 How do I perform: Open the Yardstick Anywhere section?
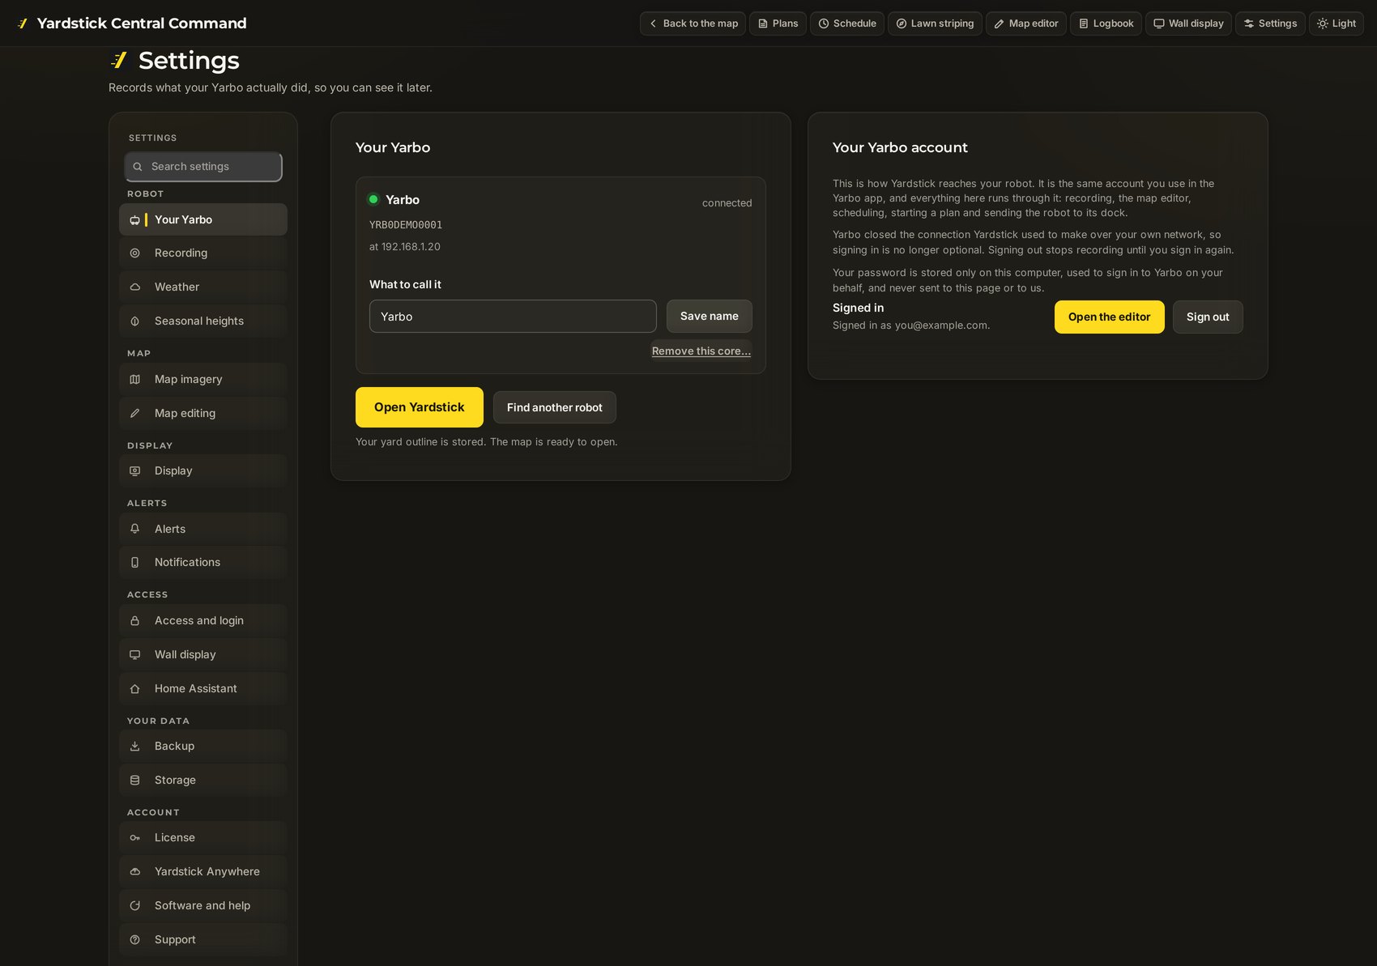click(x=203, y=872)
